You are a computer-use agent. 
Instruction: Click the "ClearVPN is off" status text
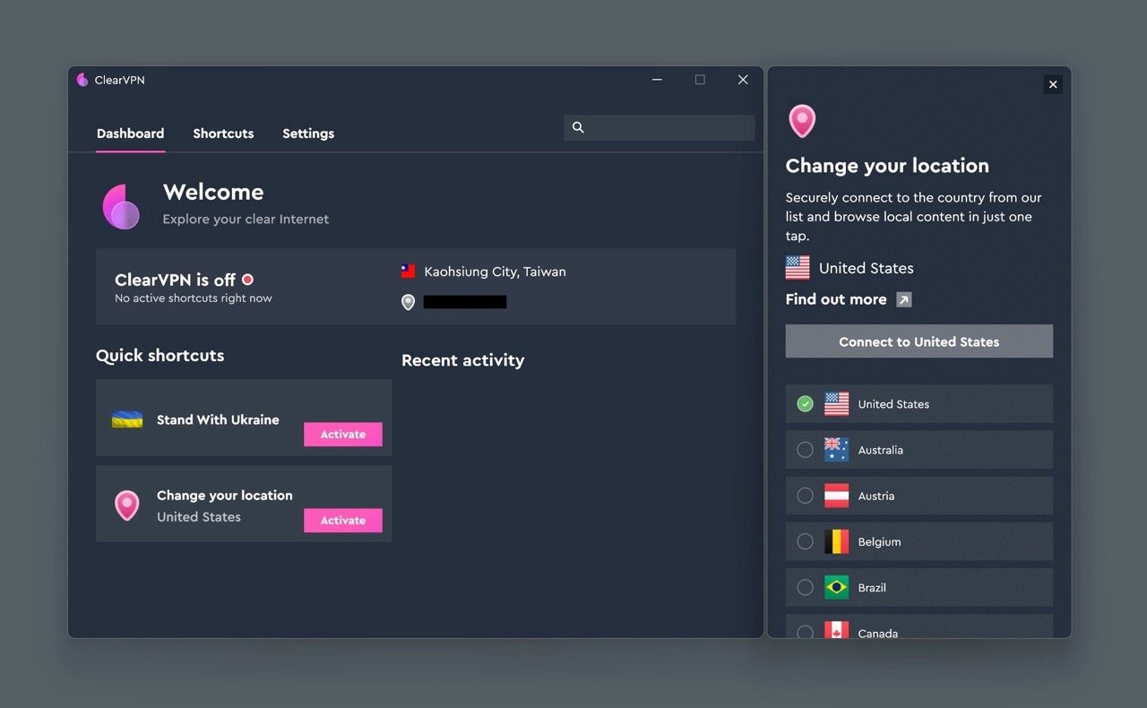point(176,280)
